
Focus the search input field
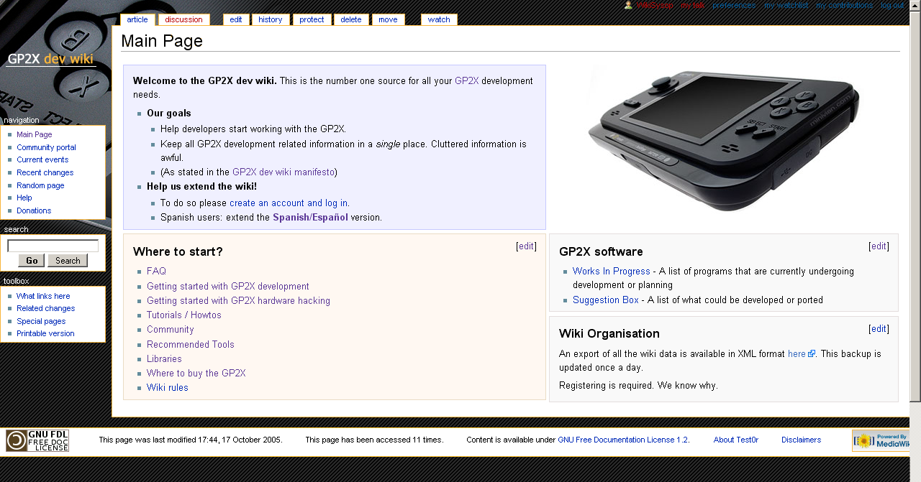(53, 246)
